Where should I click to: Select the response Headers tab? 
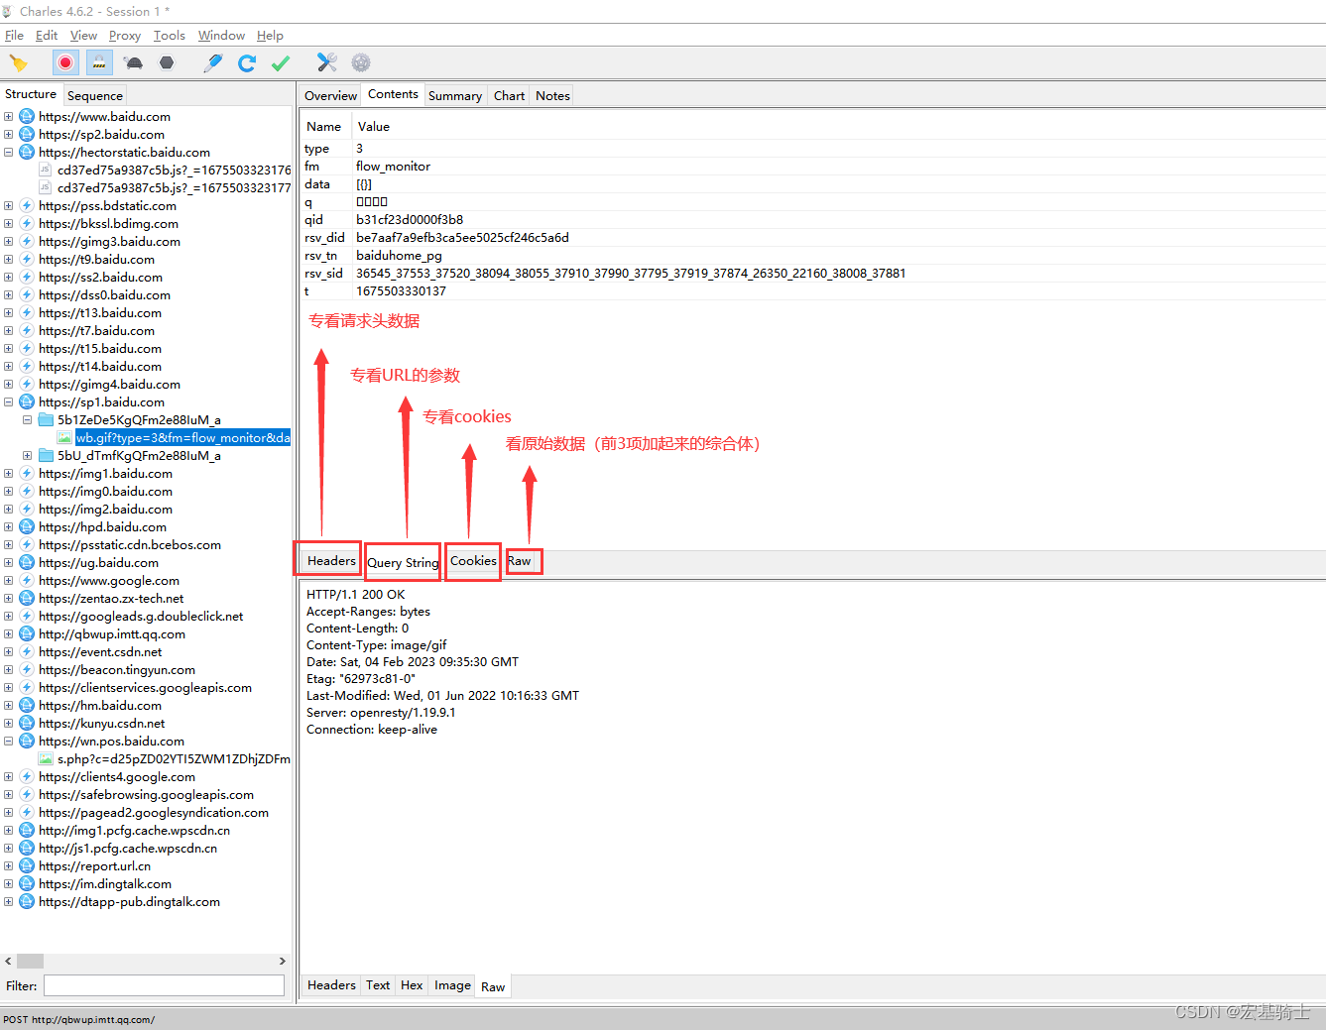click(331, 985)
